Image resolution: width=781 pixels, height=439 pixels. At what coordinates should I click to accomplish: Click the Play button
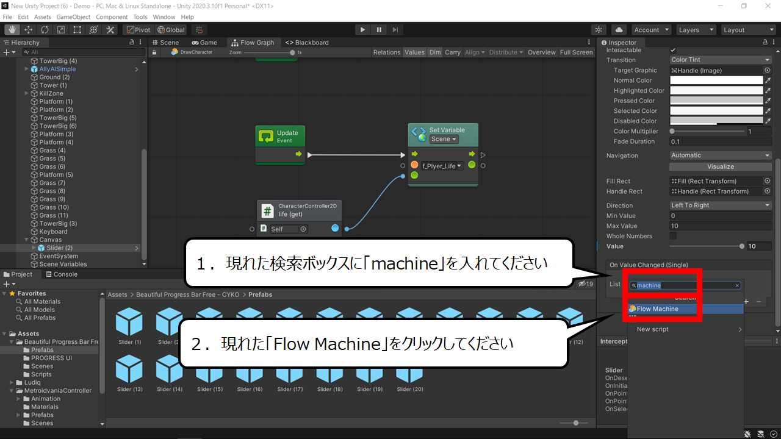coord(362,29)
